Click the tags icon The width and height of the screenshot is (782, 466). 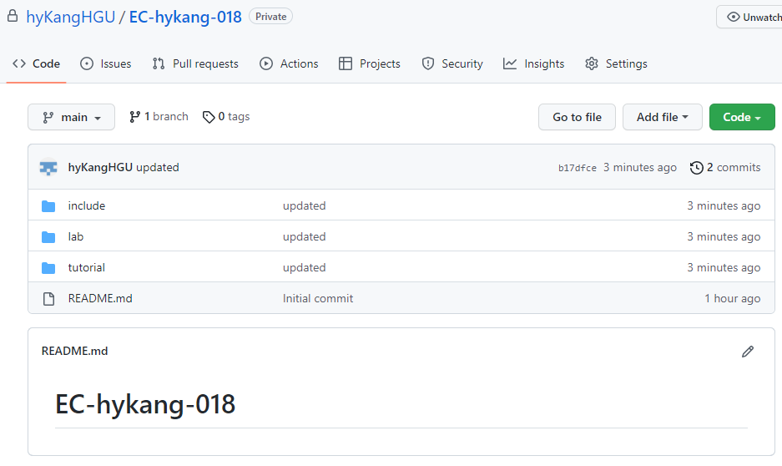click(209, 117)
